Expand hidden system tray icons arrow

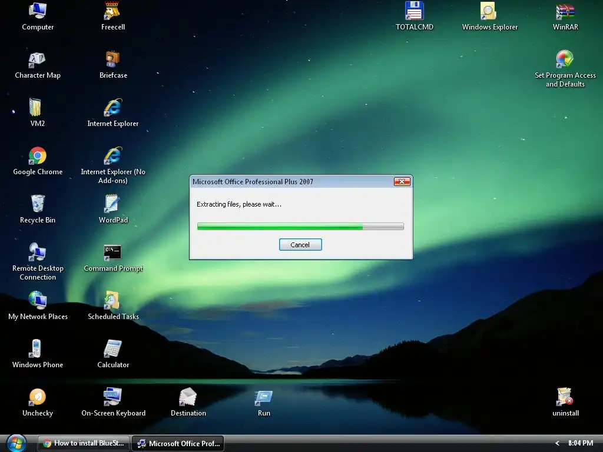557,443
